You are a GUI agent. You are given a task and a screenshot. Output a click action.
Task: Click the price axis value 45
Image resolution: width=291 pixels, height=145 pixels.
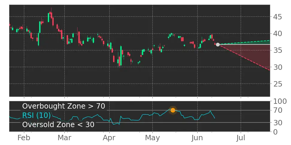[278, 17]
